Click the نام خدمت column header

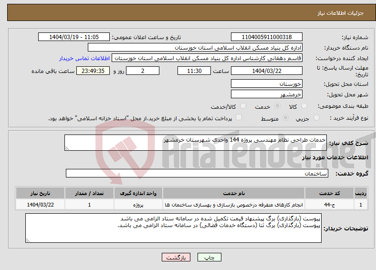(x=234, y=193)
